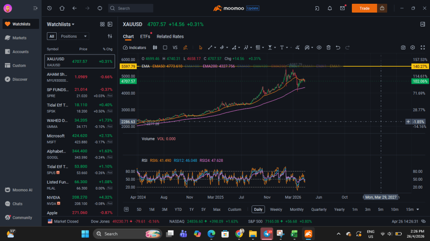430x241 pixels.
Task: Open the Discover sidebar section
Action: coord(21,79)
